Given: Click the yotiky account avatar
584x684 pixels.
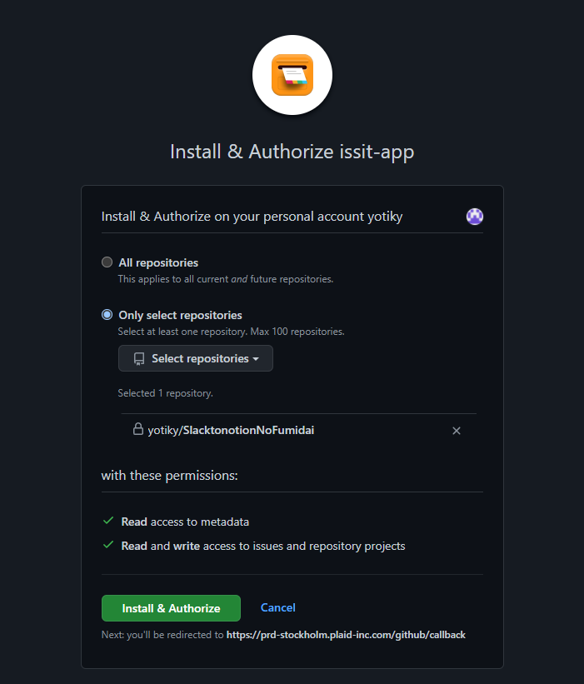Looking at the screenshot, I should tap(475, 217).
